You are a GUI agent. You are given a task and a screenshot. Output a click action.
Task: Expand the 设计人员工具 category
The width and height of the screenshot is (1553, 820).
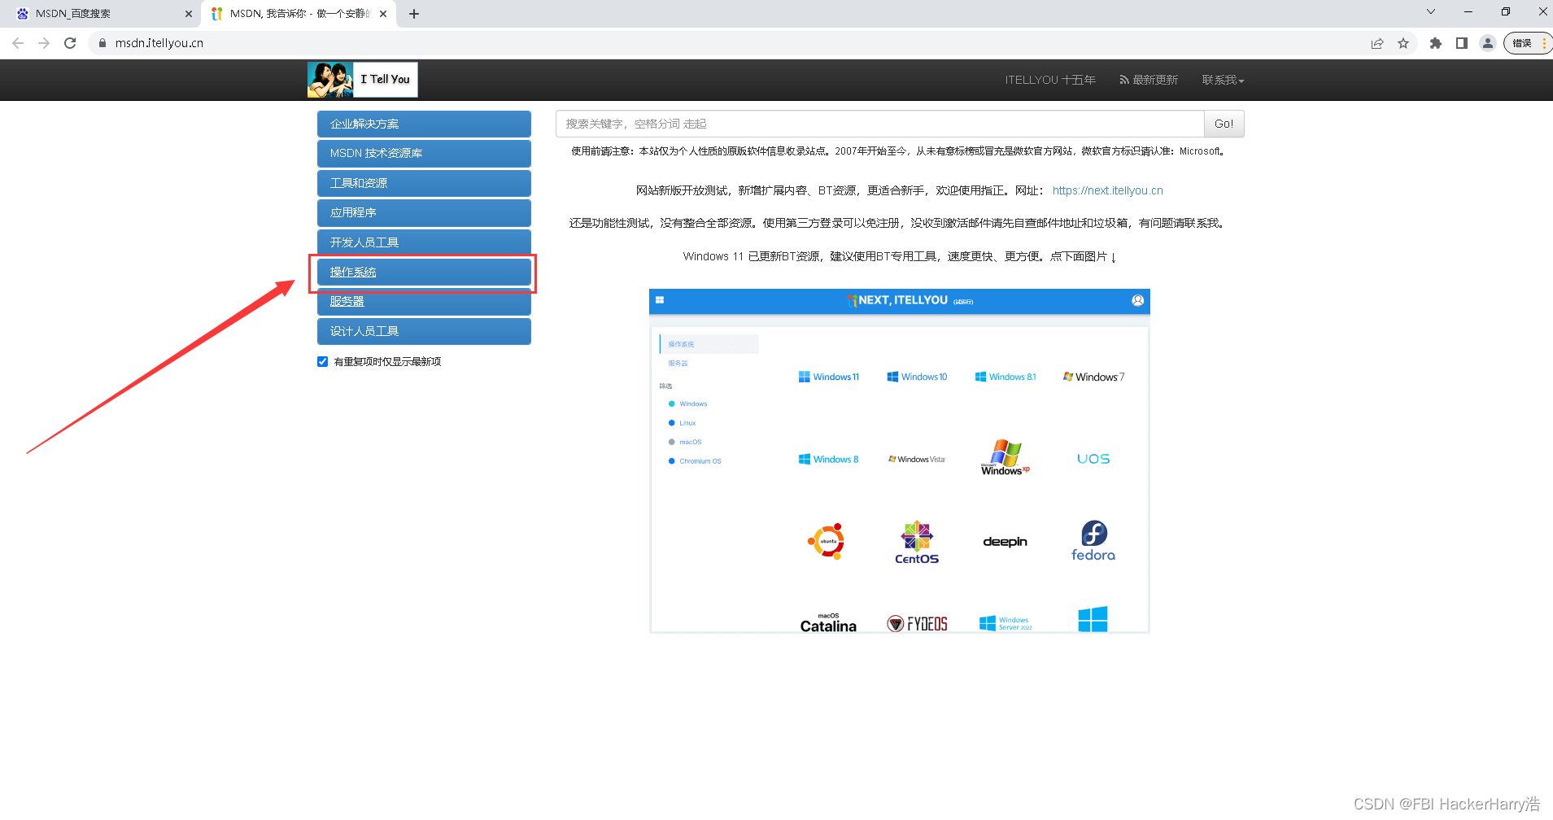424,331
